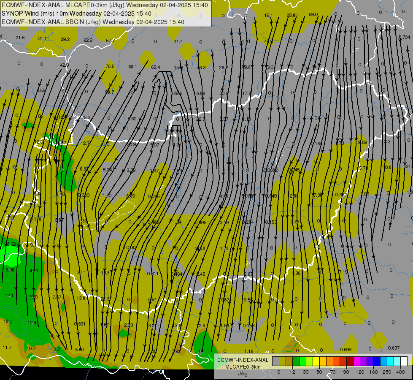Click the map value '2.03'
Screen dimensions: 413x380
pos(129,325)
